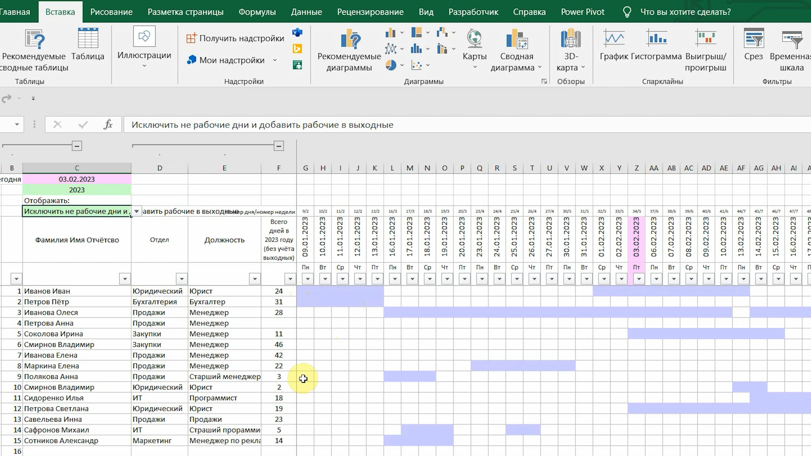Open Diagrams group dialog launcher
This screenshot has height=456, width=811.
coord(544,81)
